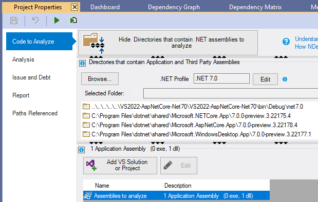Open the Dependency Graph tab
This screenshot has height=202, width=318.
[174, 7]
